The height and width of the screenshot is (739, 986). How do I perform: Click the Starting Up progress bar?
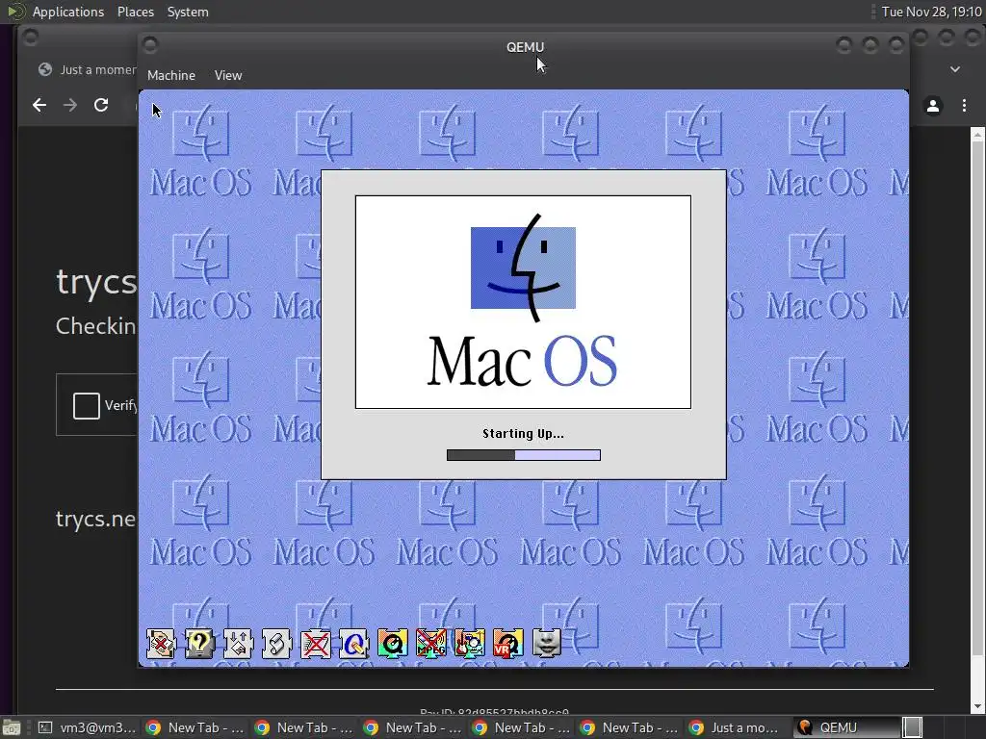523,455
